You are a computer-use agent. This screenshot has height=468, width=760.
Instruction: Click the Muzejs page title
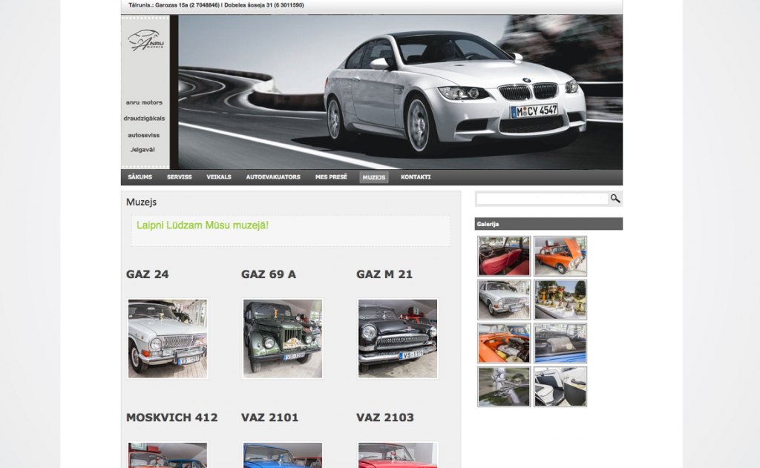[x=141, y=202]
